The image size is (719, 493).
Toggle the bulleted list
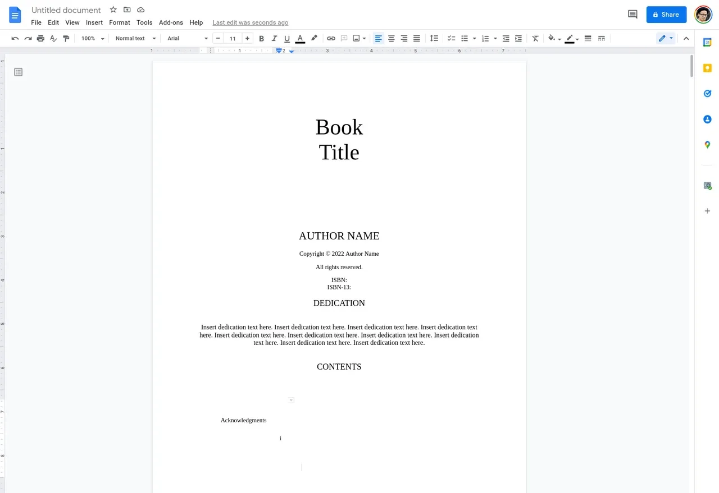465,38
